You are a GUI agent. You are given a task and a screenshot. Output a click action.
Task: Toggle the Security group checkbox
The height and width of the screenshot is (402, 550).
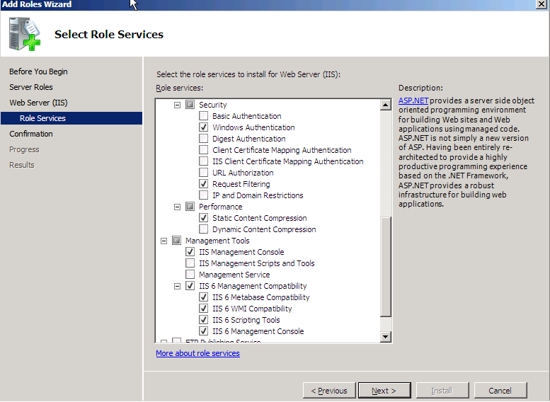[x=190, y=105]
